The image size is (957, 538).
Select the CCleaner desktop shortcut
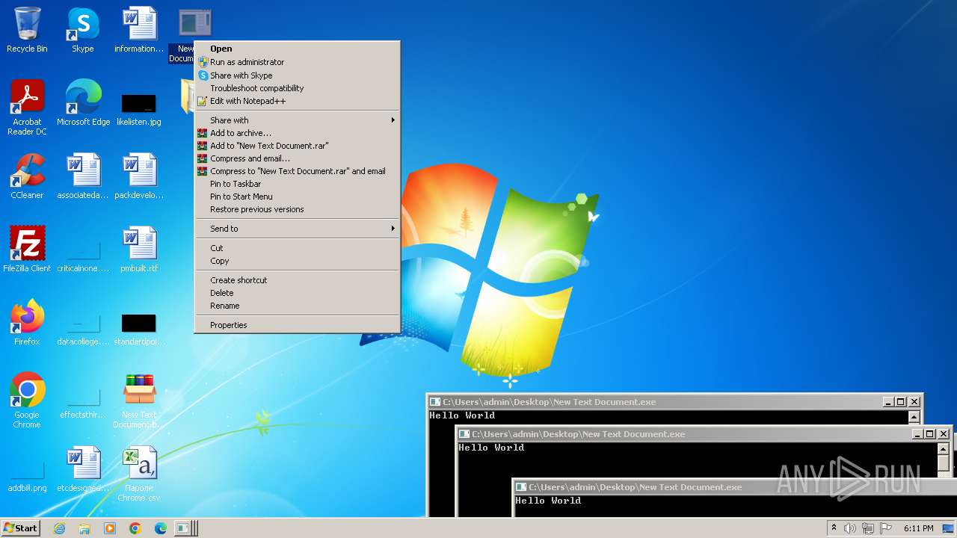click(x=27, y=176)
